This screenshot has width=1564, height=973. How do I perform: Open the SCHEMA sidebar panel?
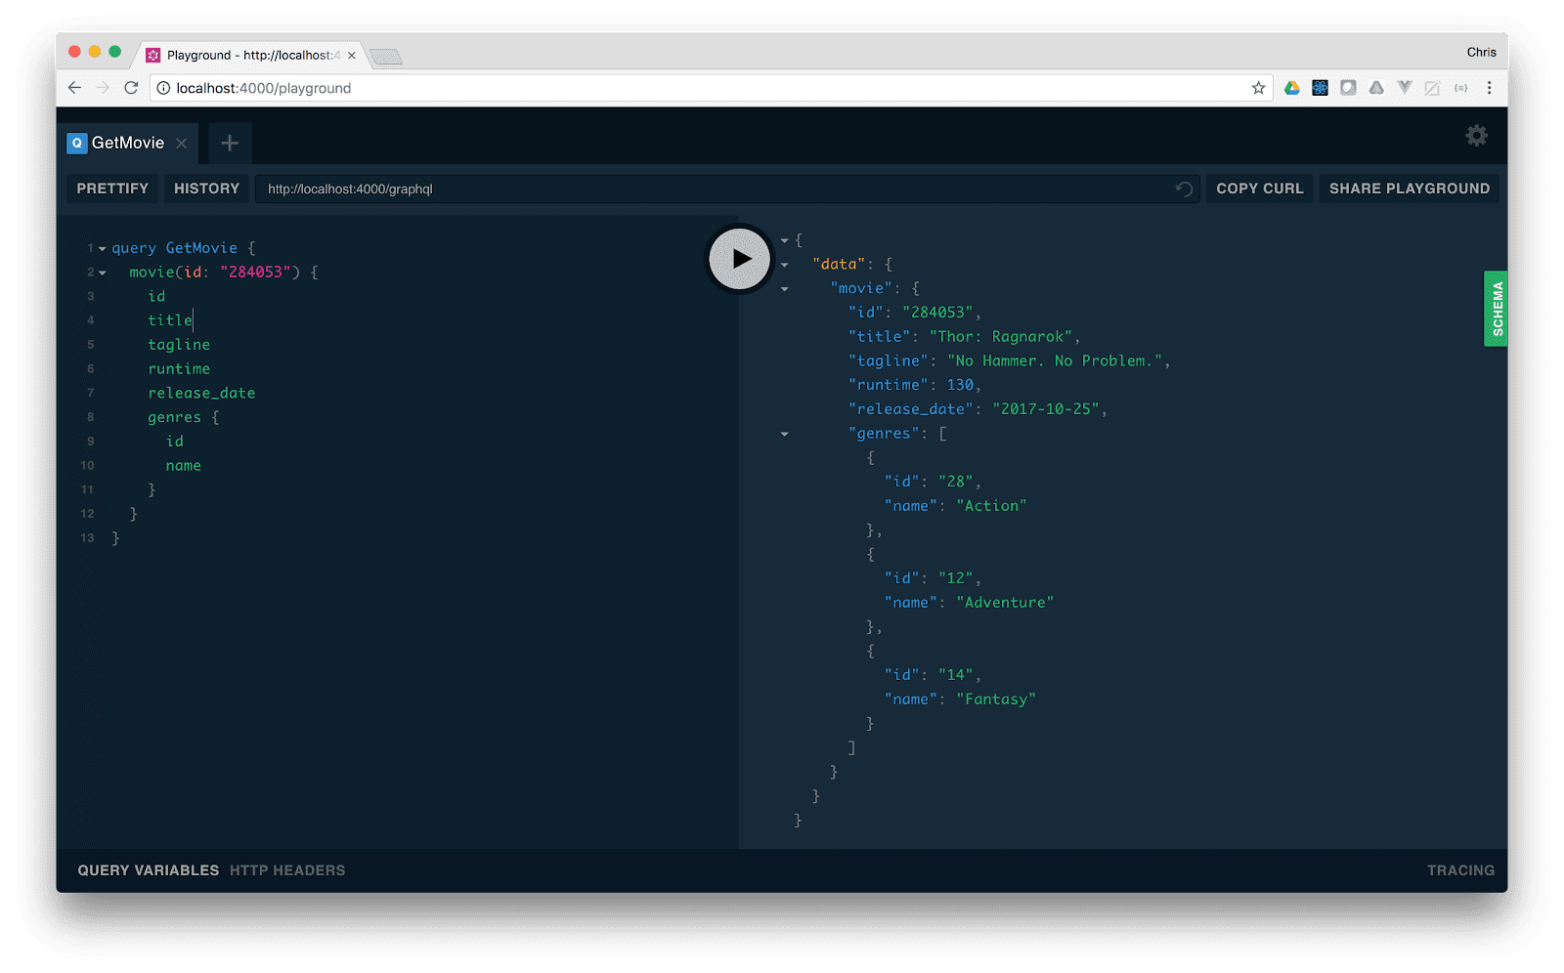tap(1495, 309)
